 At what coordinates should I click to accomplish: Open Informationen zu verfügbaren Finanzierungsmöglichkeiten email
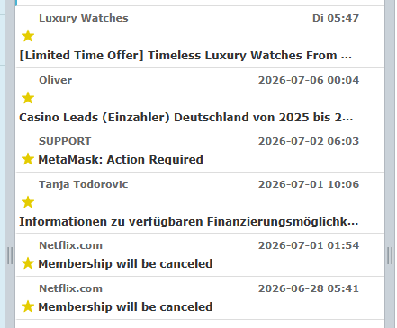(x=189, y=222)
